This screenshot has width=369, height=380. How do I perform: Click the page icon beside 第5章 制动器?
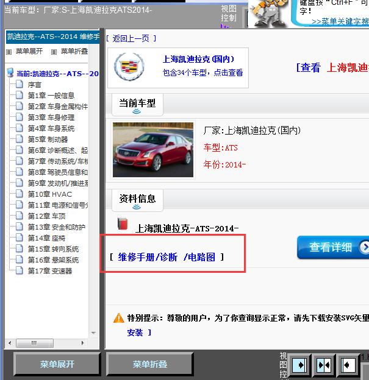pos(20,139)
